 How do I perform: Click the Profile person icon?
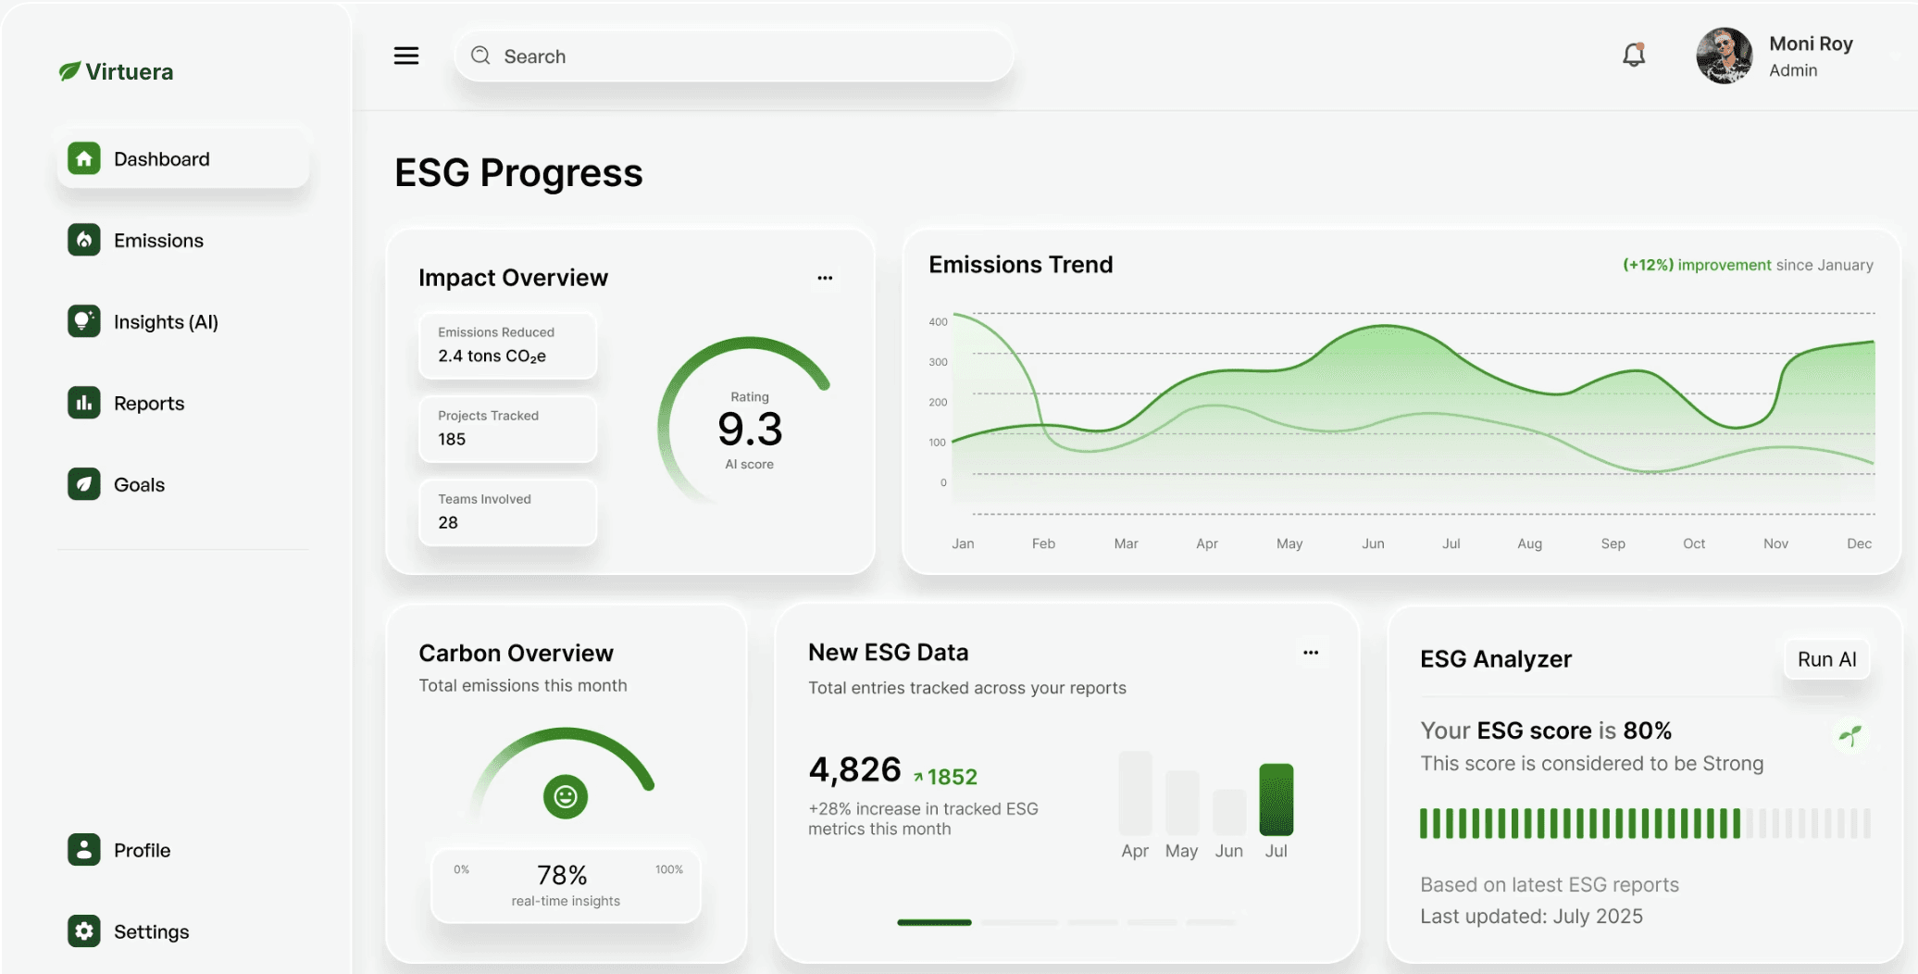click(x=83, y=850)
